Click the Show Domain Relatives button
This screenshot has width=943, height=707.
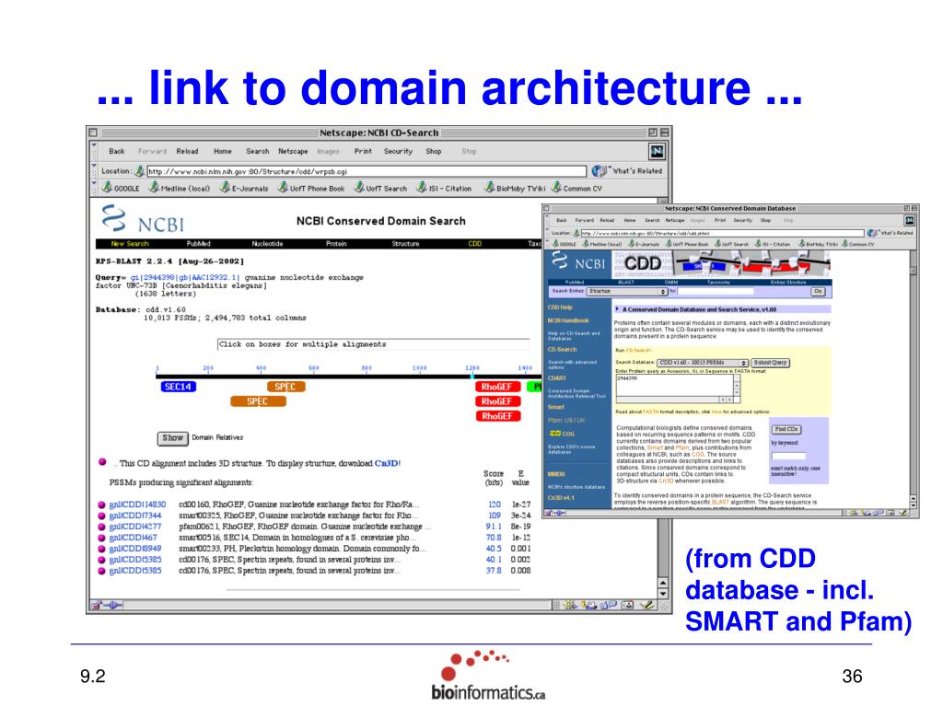pyautogui.click(x=172, y=438)
